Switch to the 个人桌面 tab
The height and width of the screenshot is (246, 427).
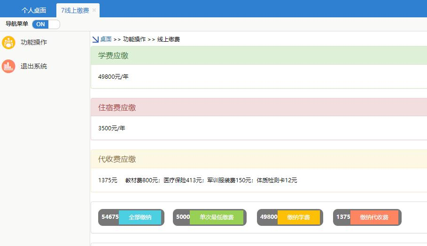34,10
